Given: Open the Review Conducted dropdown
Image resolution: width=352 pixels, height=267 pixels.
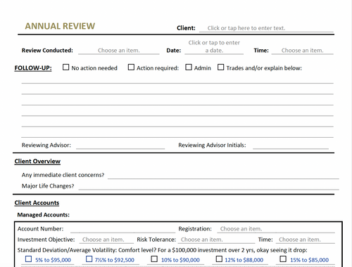Looking at the screenshot, I should pos(119,51).
